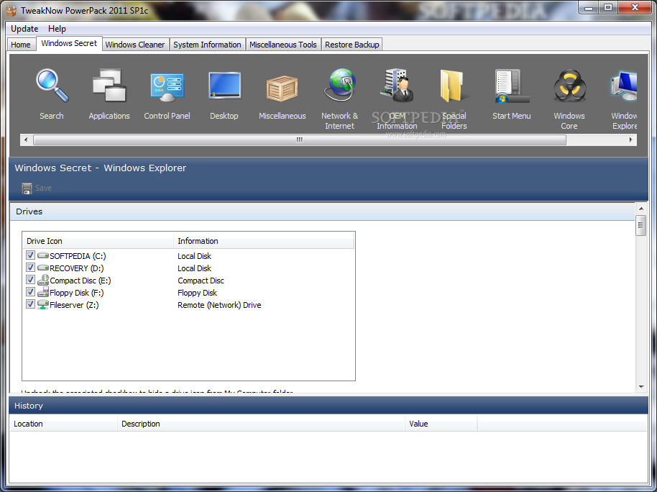
Task: Open the Update menu
Action: [24, 29]
